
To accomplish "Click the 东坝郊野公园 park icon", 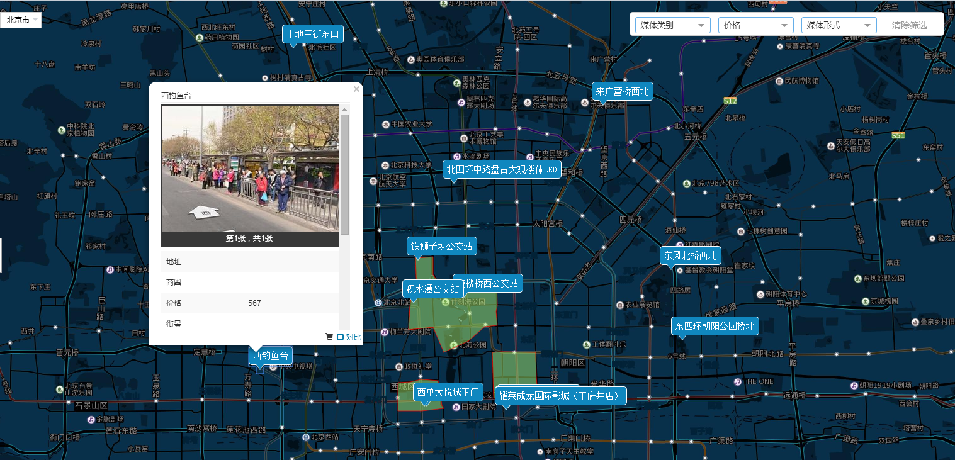I will [857, 278].
